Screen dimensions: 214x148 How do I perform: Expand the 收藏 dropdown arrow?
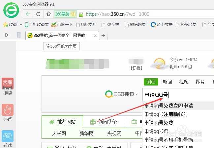tap(21, 25)
